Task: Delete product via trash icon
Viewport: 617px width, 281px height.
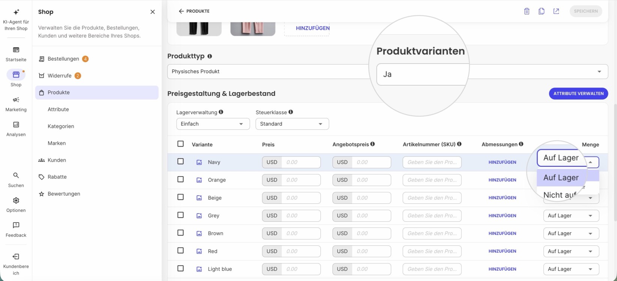Action: pos(527,11)
